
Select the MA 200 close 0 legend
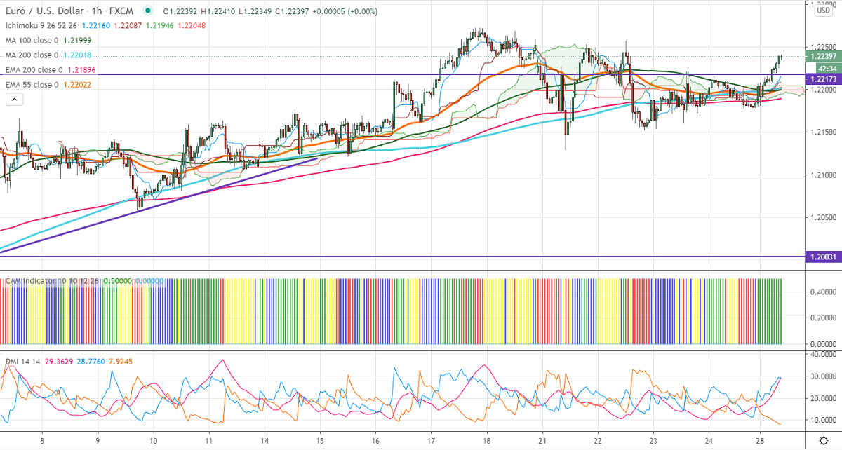tap(32, 55)
